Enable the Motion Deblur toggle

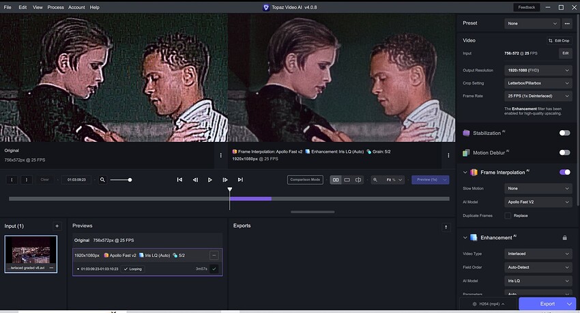click(564, 152)
